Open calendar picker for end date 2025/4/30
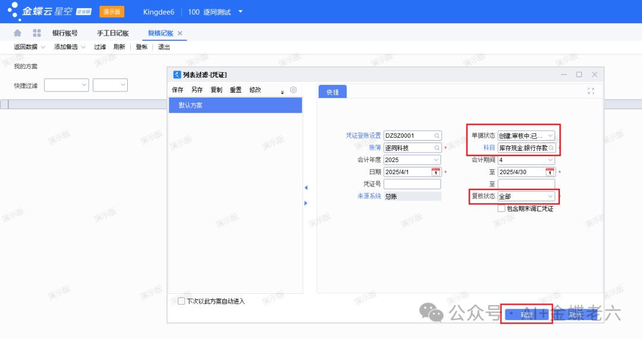The image size is (642, 339). point(550,172)
